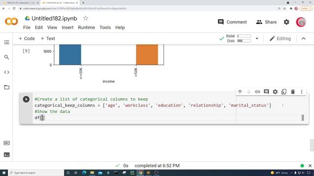Open the Comment panel

coord(232,22)
